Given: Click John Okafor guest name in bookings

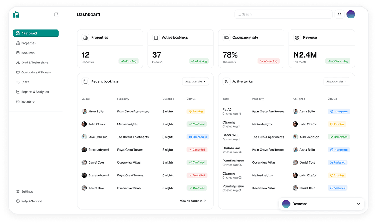Looking at the screenshot, I should (97, 124).
